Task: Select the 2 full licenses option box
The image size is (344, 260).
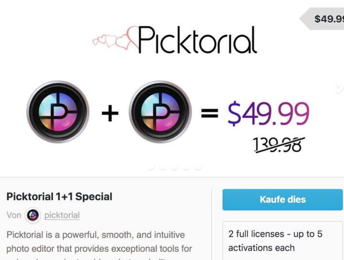Action: pyautogui.click(x=282, y=241)
